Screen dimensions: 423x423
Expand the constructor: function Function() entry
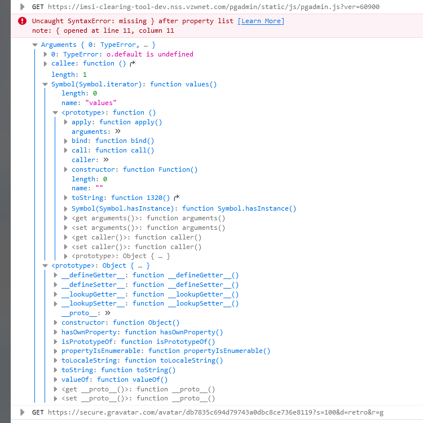(x=66, y=169)
